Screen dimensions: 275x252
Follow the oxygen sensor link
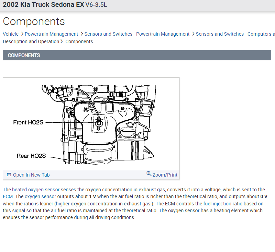(40, 196)
